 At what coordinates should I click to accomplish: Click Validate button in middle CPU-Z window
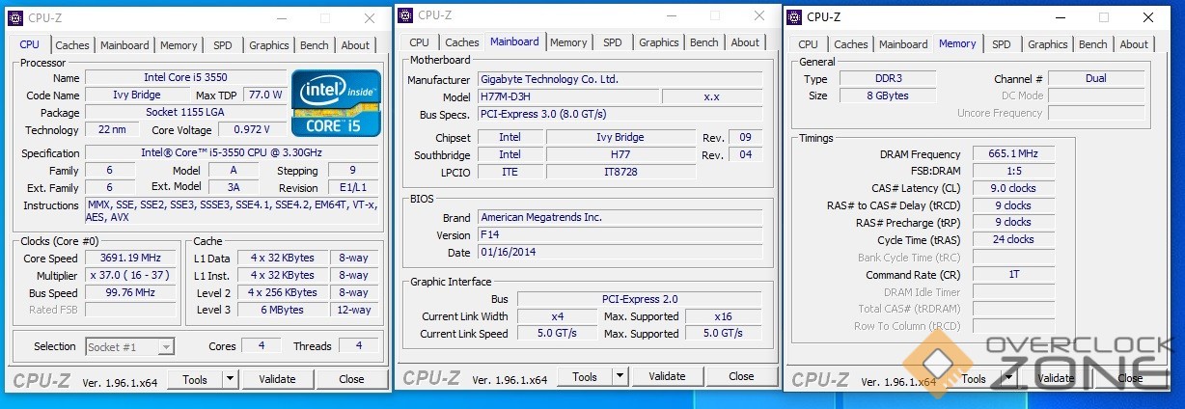pyautogui.click(x=667, y=377)
